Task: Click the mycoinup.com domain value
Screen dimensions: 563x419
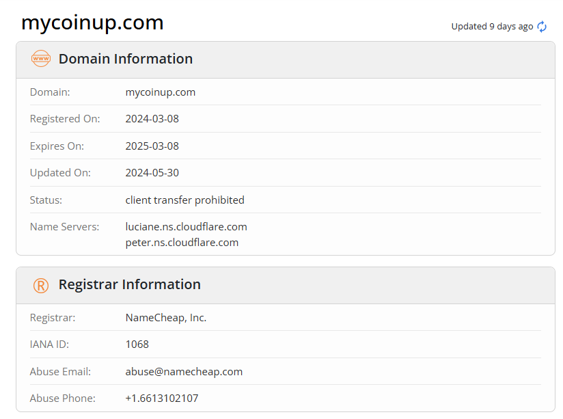Action: 161,92
